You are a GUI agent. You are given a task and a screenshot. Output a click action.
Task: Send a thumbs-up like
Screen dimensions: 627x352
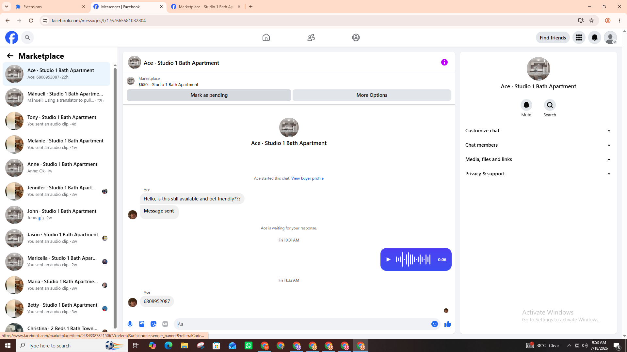click(448, 324)
